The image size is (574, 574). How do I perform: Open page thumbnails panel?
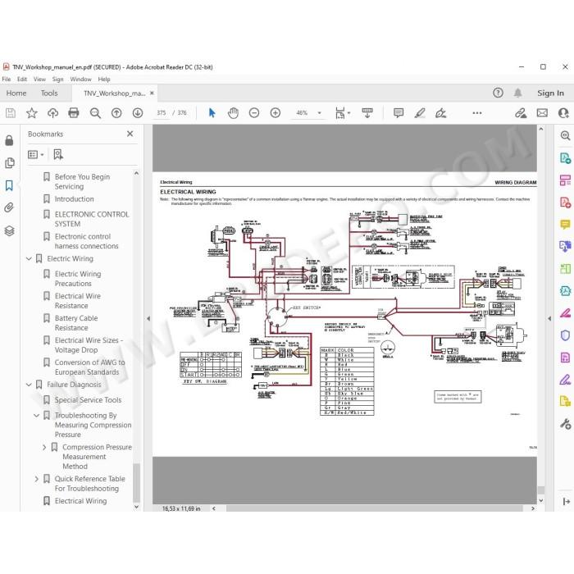[x=10, y=163]
